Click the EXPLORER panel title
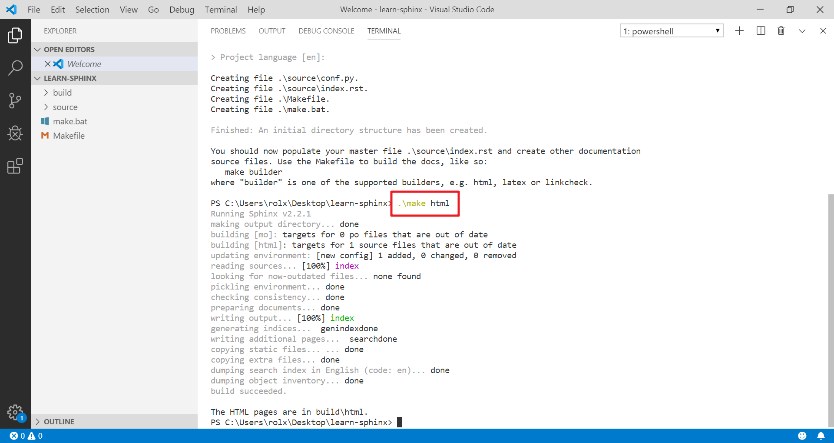 (x=60, y=31)
